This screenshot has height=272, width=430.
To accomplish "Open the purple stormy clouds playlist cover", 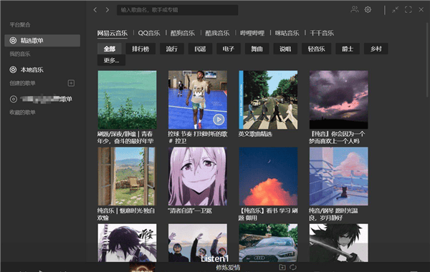I will click(x=339, y=99).
